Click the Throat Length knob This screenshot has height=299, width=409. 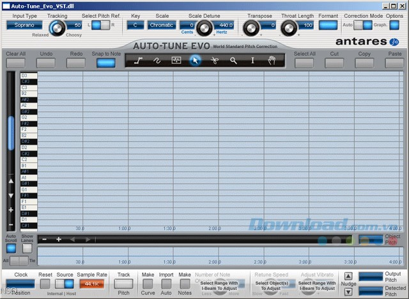tap(289, 28)
